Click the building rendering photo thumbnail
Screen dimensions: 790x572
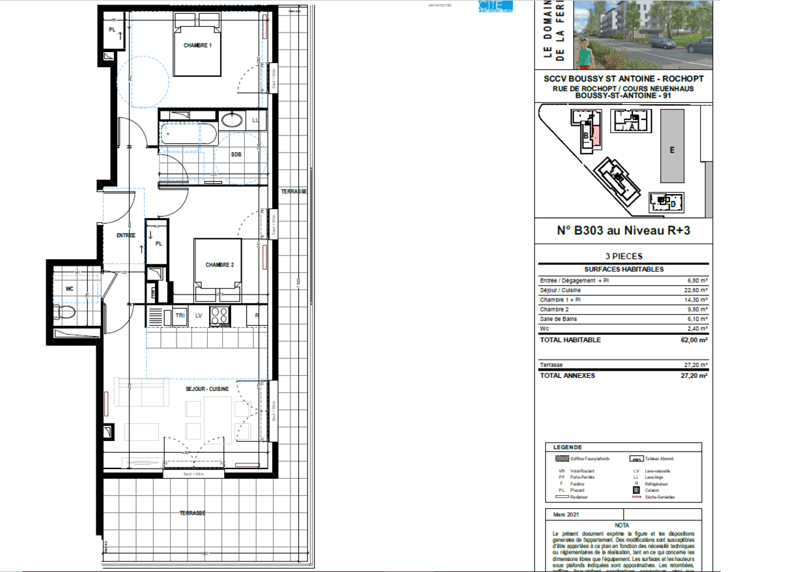click(645, 35)
